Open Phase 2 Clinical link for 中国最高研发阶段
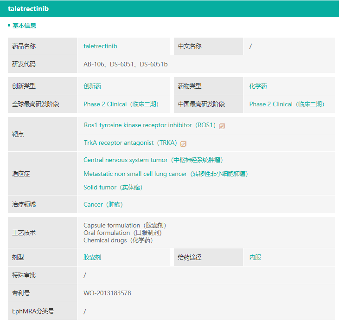 tap(287, 104)
